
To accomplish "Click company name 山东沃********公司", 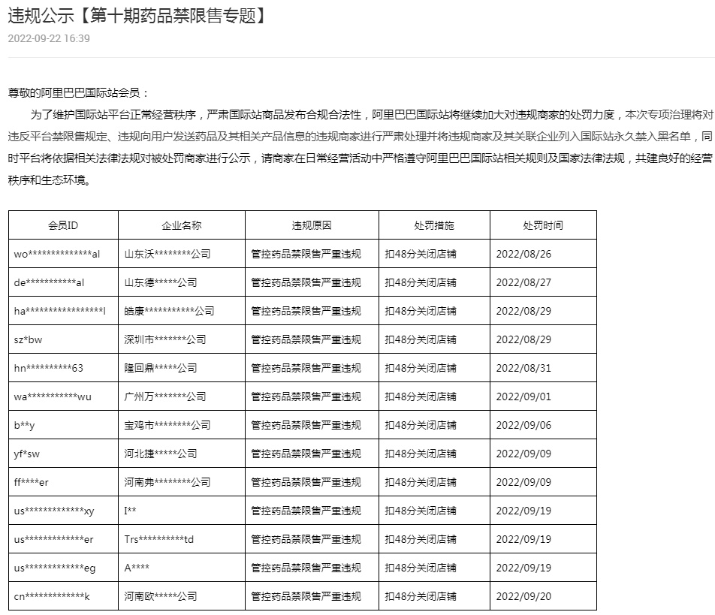I will (x=167, y=254).
